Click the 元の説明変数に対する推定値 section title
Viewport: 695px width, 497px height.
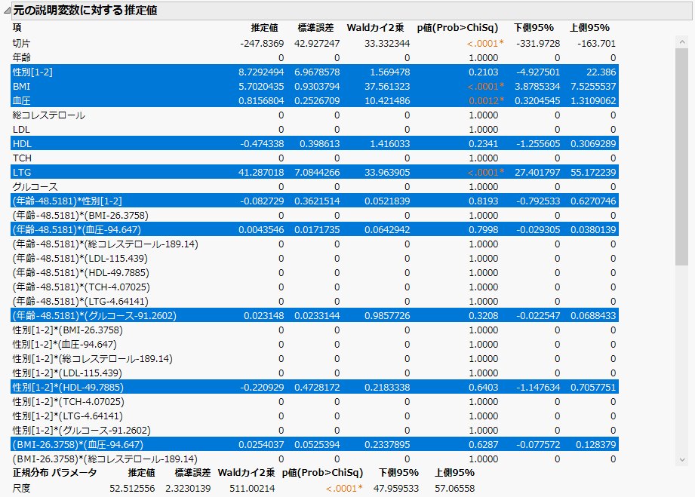click(85, 11)
